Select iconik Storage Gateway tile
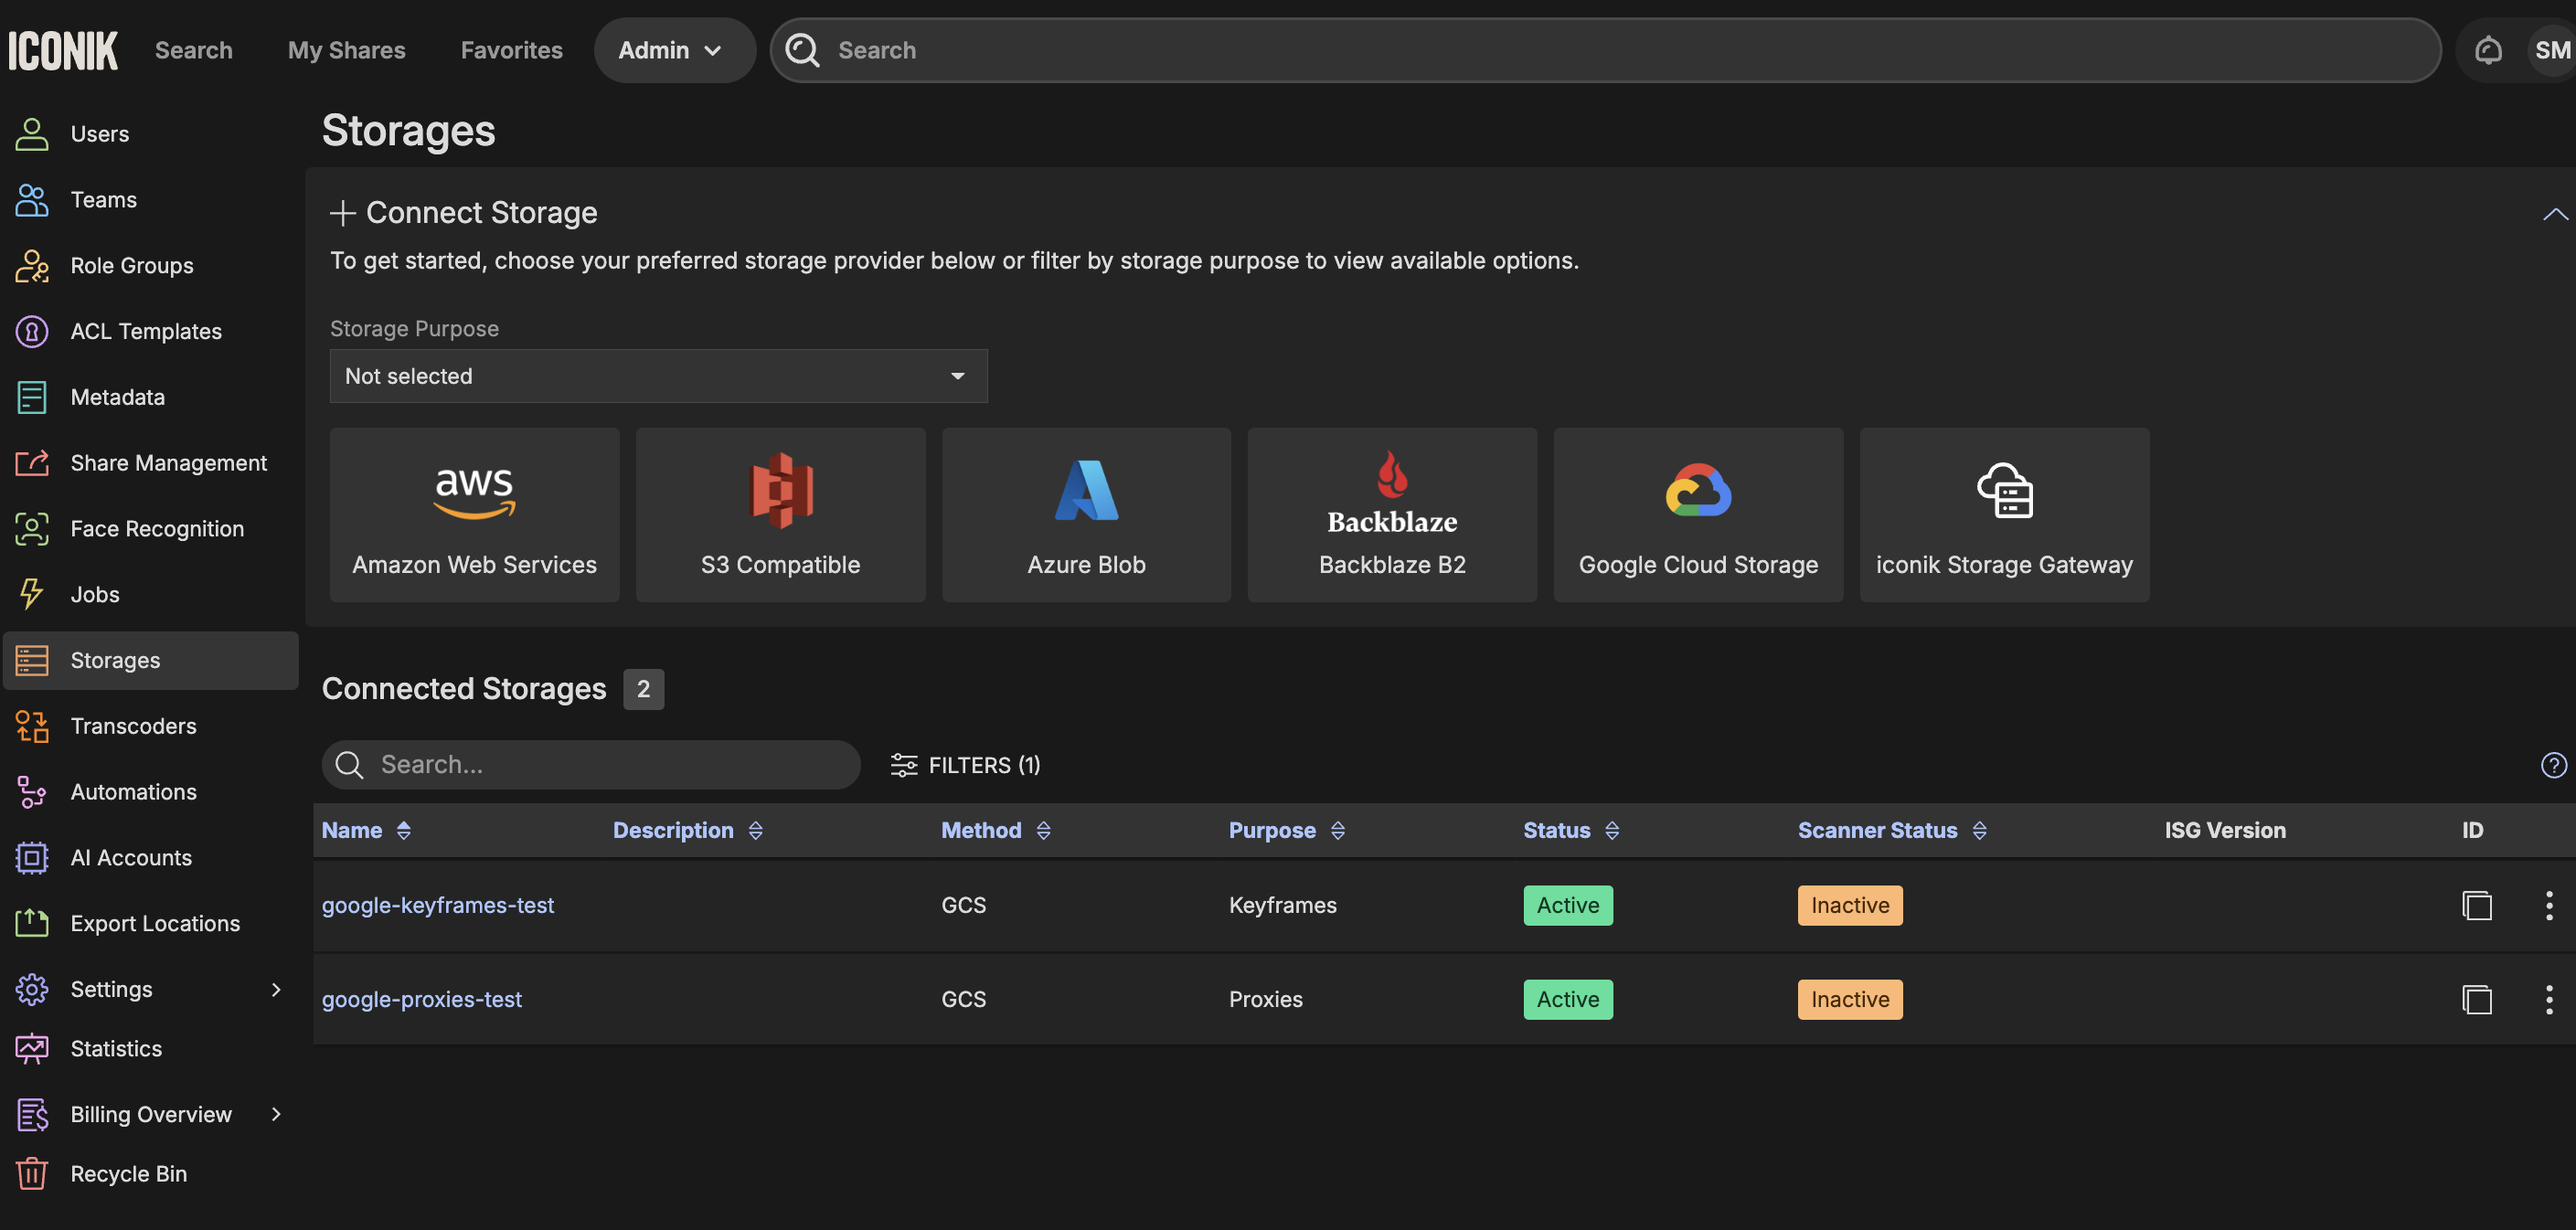2576x1230 pixels. point(2003,515)
